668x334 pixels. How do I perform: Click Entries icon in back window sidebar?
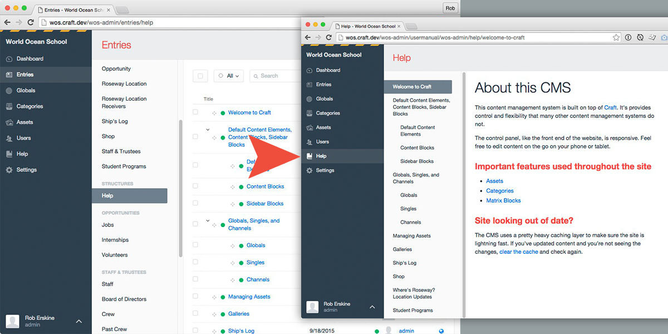point(9,75)
